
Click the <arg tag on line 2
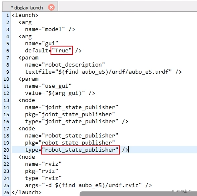point(25,22)
